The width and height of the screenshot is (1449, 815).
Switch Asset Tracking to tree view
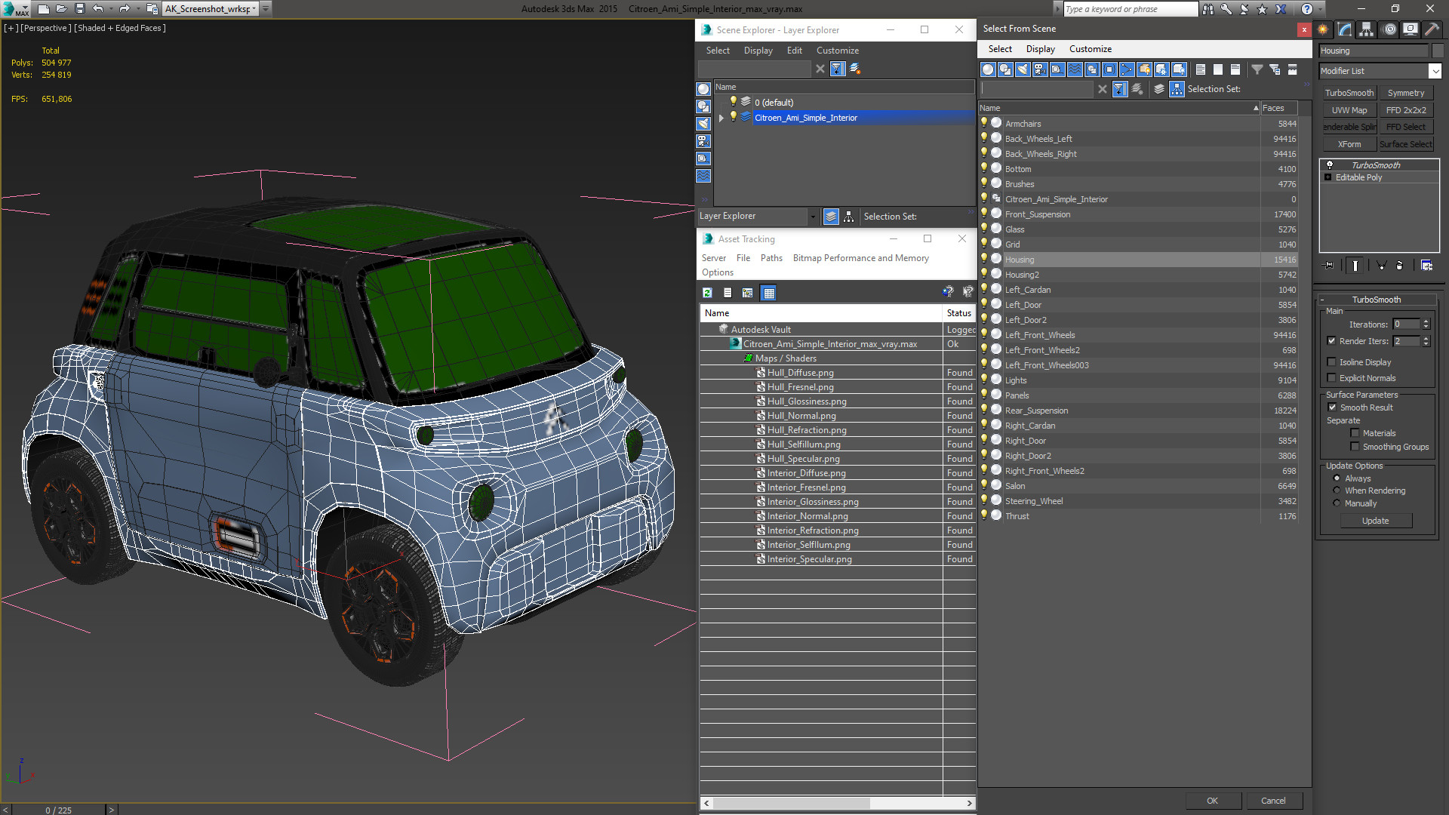tap(747, 293)
